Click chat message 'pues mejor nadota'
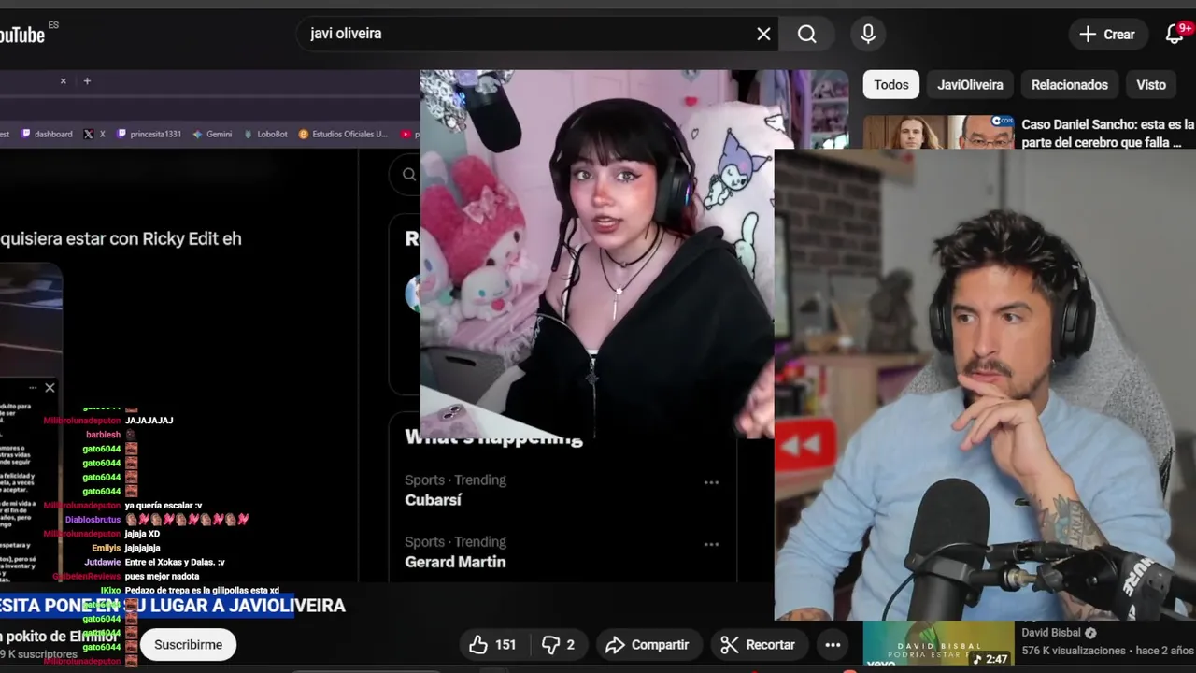 pyautogui.click(x=163, y=577)
